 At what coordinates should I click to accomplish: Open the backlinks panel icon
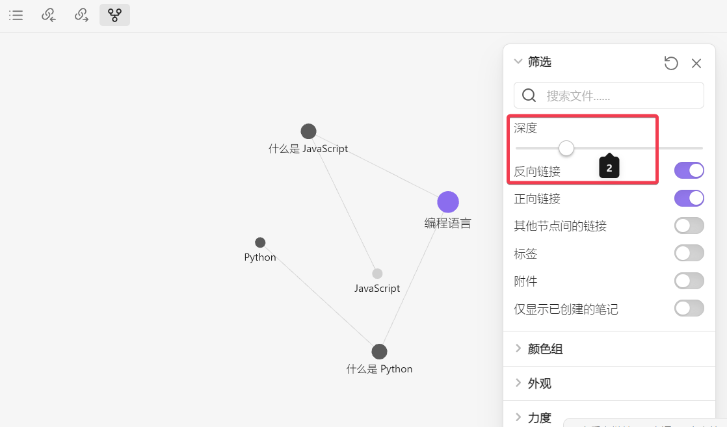tap(49, 15)
